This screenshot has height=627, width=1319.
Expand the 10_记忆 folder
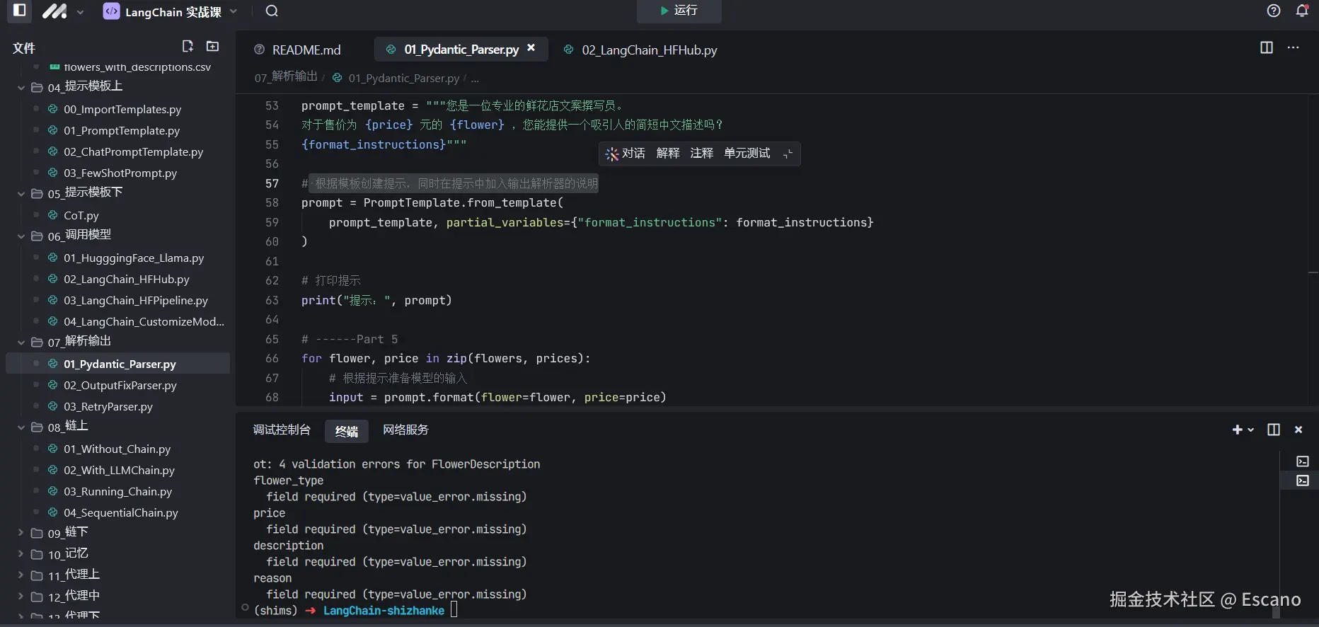[21, 554]
